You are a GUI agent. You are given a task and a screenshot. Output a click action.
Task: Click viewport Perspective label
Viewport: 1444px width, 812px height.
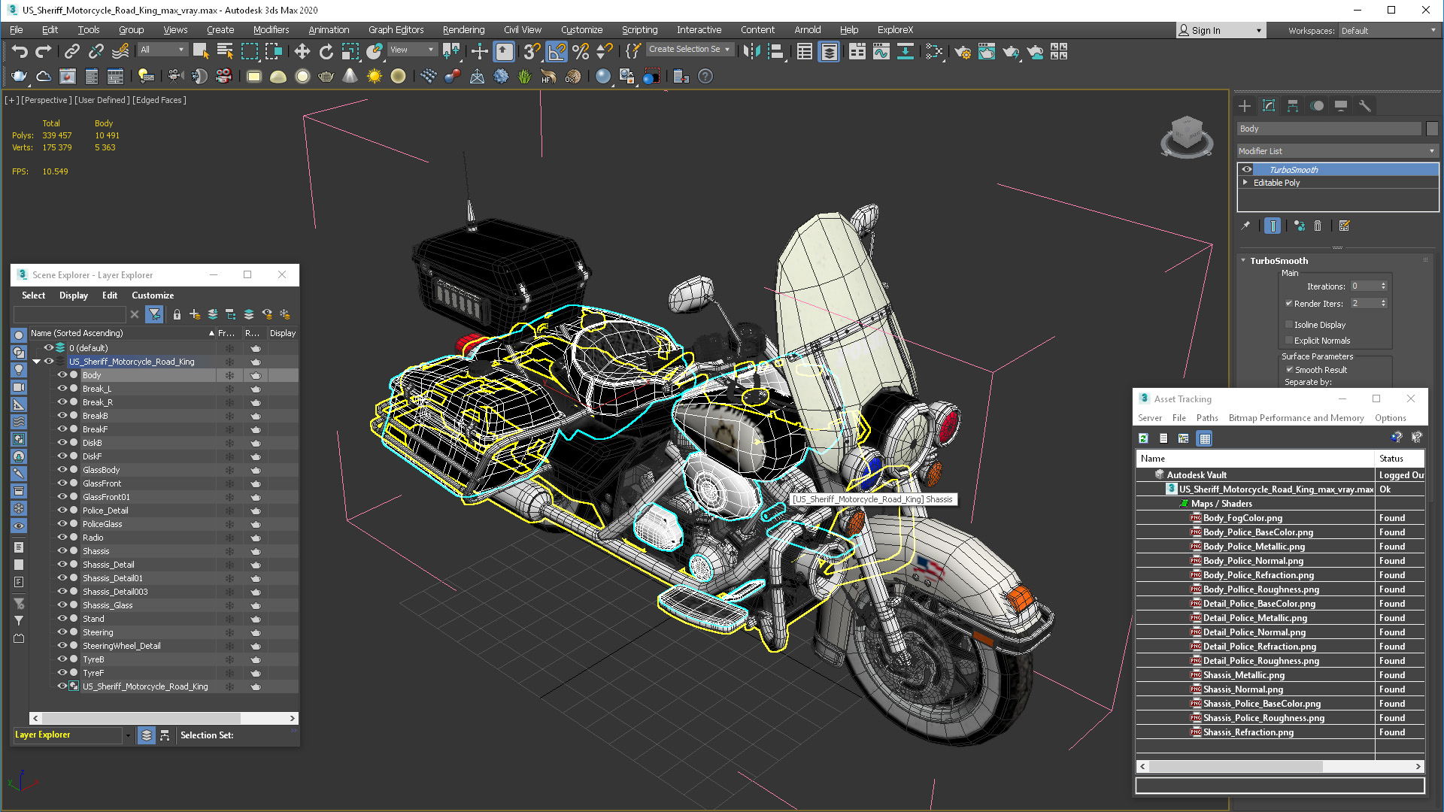coord(47,100)
